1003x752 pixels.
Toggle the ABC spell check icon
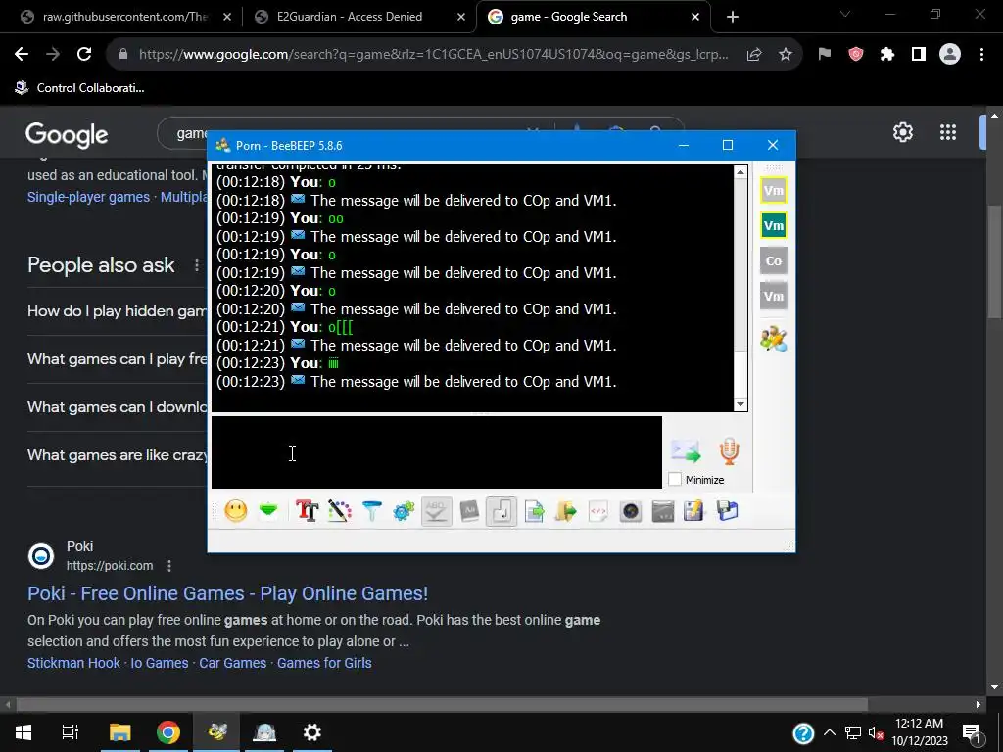click(436, 511)
